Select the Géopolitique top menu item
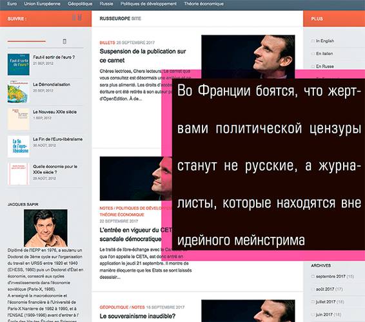This screenshot has height=322, width=365. pos(80,4)
